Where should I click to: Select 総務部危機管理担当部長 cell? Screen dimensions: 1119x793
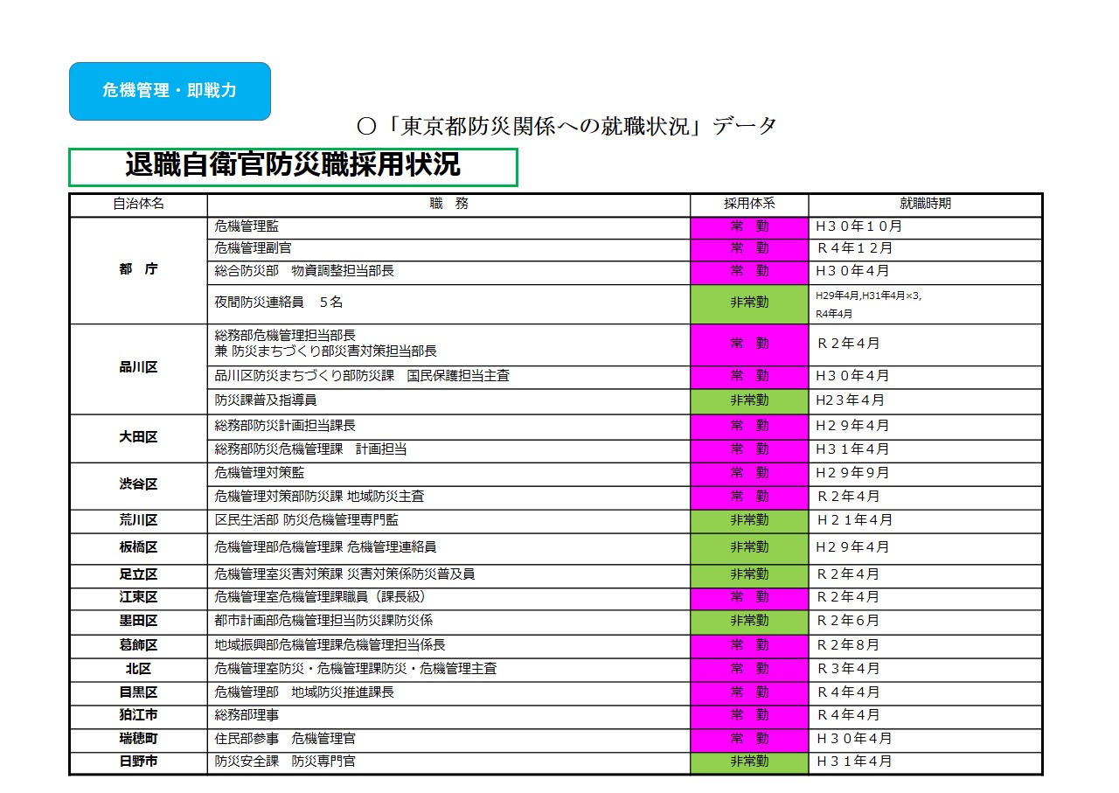click(x=449, y=344)
